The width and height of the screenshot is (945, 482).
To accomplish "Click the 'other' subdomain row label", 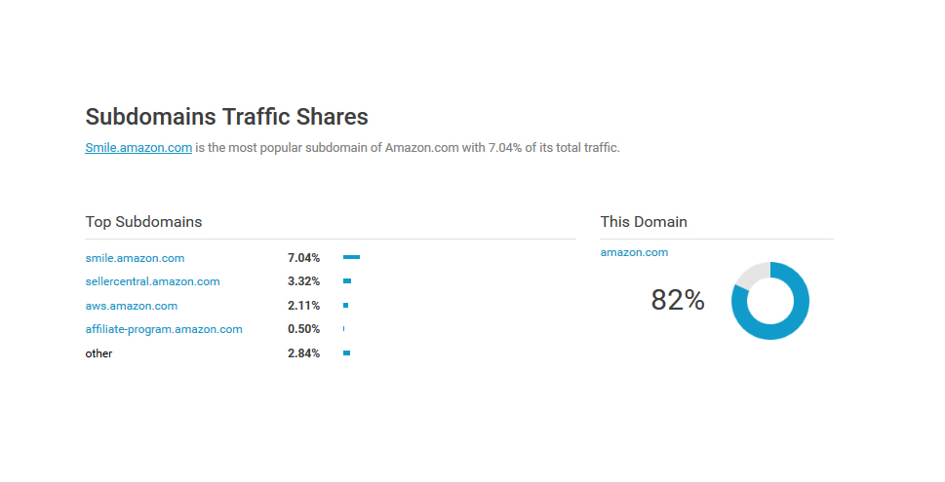I will point(98,353).
